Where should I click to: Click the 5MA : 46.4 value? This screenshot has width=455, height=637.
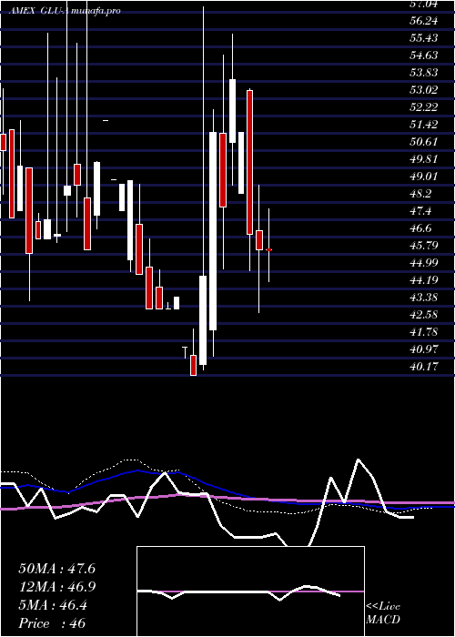53,605
